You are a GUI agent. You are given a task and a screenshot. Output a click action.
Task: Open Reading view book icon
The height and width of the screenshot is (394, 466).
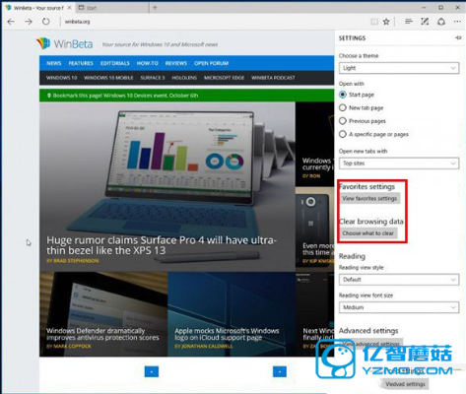tap(374, 22)
